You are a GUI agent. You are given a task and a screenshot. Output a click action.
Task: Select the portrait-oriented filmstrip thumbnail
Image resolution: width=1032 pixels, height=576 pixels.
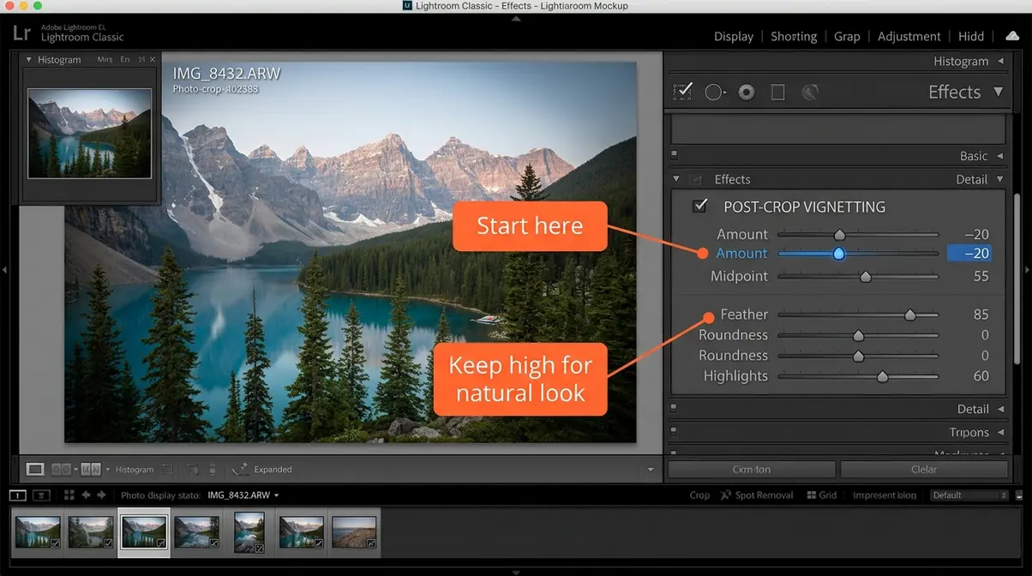point(249,532)
